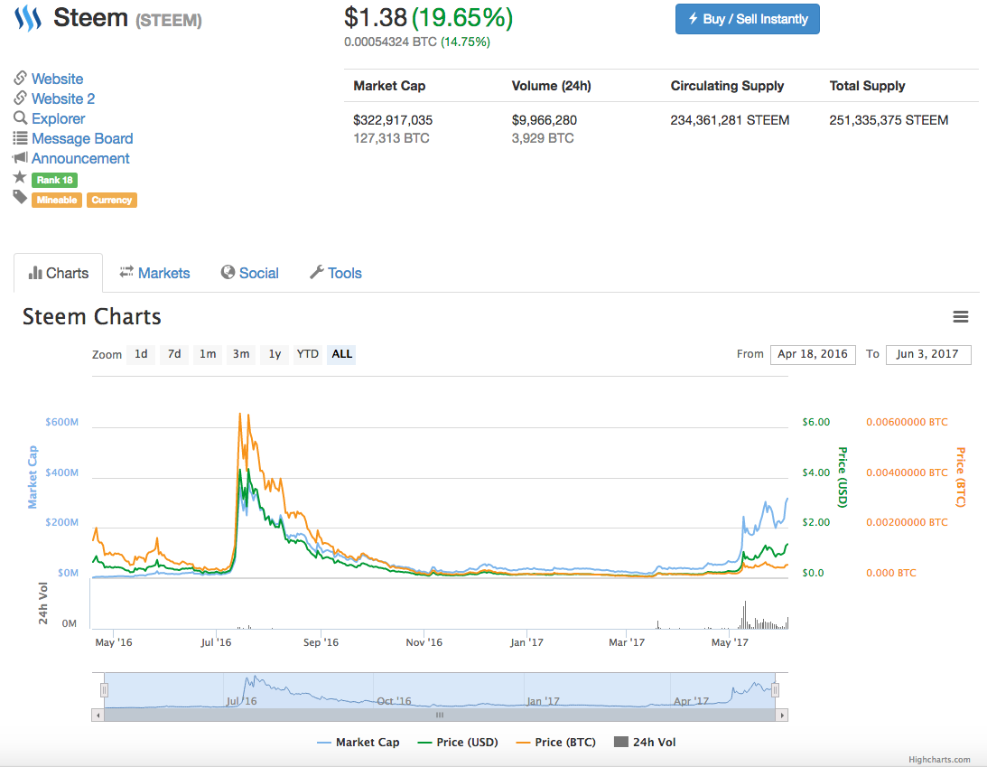987x767 pixels.
Task: Open the Announcement link
Action: coord(80,159)
